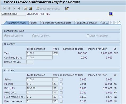Screen dimensions: 126x104
Task: Click the DVL (HR) field 12.166-
Action: 39,88
